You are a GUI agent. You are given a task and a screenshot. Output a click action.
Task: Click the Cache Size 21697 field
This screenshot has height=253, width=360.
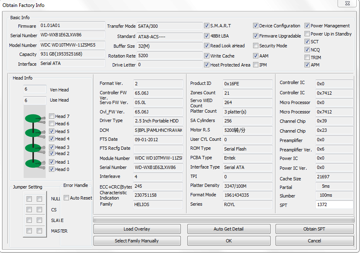click(x=334, y=177)
